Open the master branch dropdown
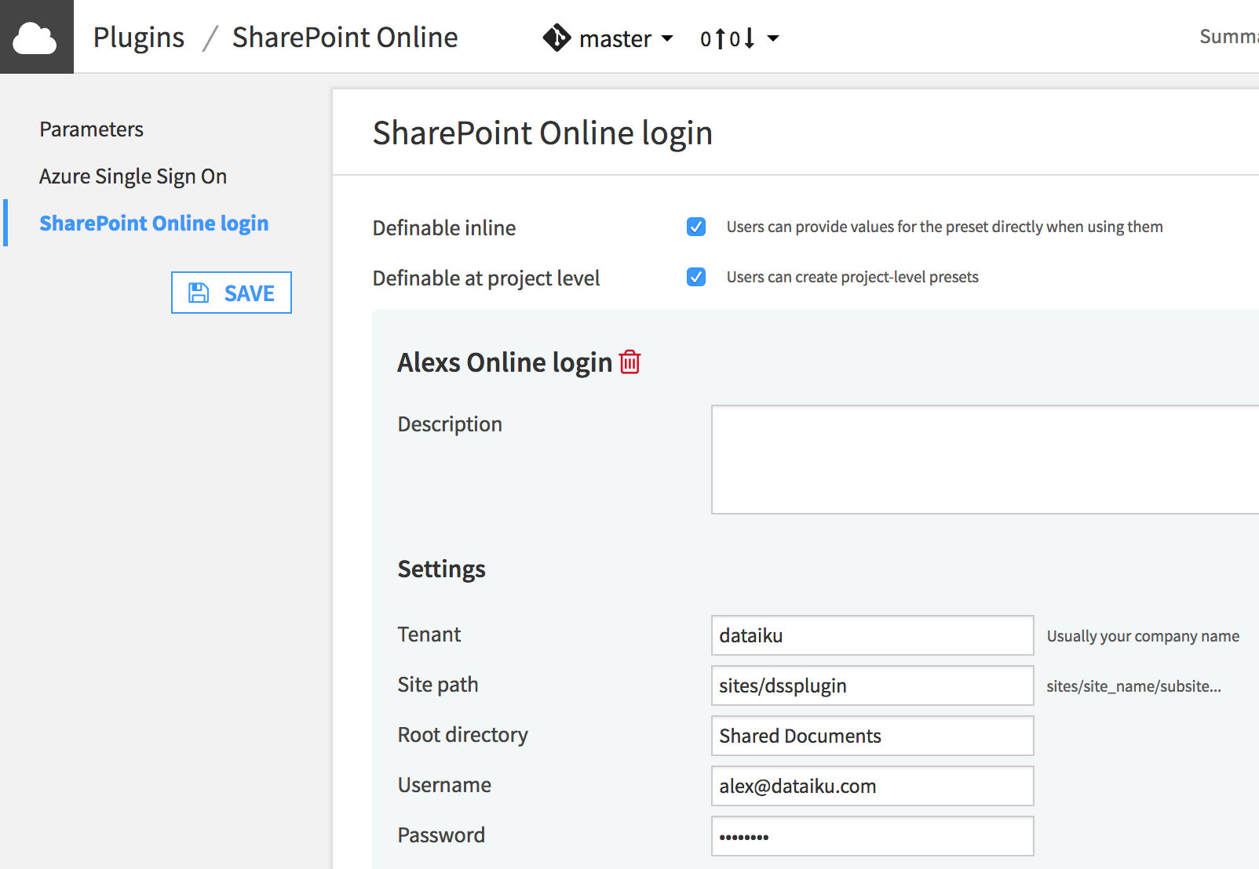The width and height of the screenshot is (1259, 869). tap(608, 38)
